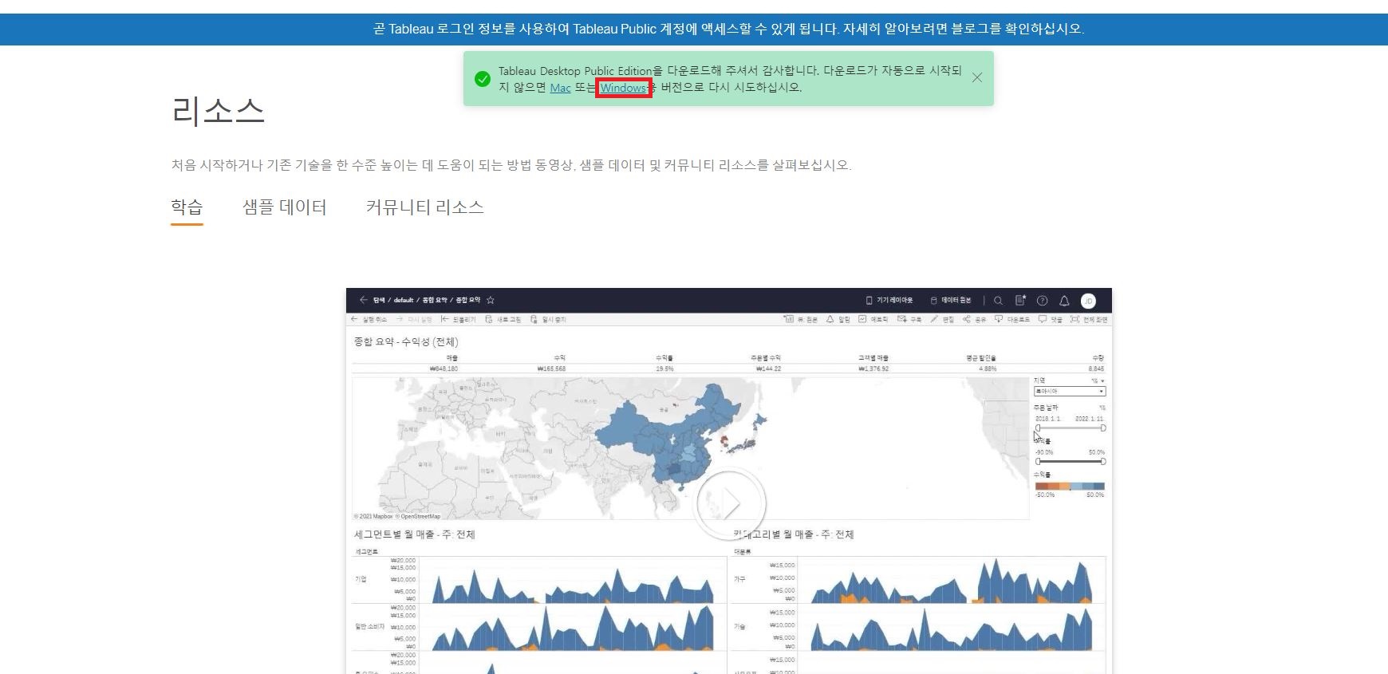Click the 데이터 원본 icon in preview header

pyautogui.click(x=933, y=300)
